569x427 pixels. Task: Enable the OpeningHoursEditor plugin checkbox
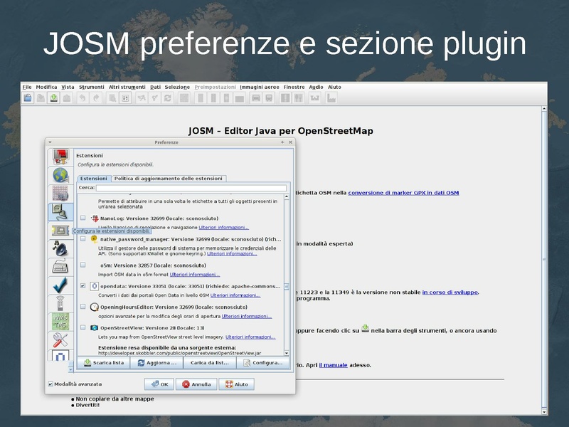pyautogui.click(x=83, y=307)
